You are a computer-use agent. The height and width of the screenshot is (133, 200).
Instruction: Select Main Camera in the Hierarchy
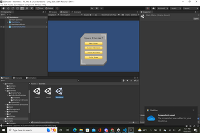coord(17,20)
